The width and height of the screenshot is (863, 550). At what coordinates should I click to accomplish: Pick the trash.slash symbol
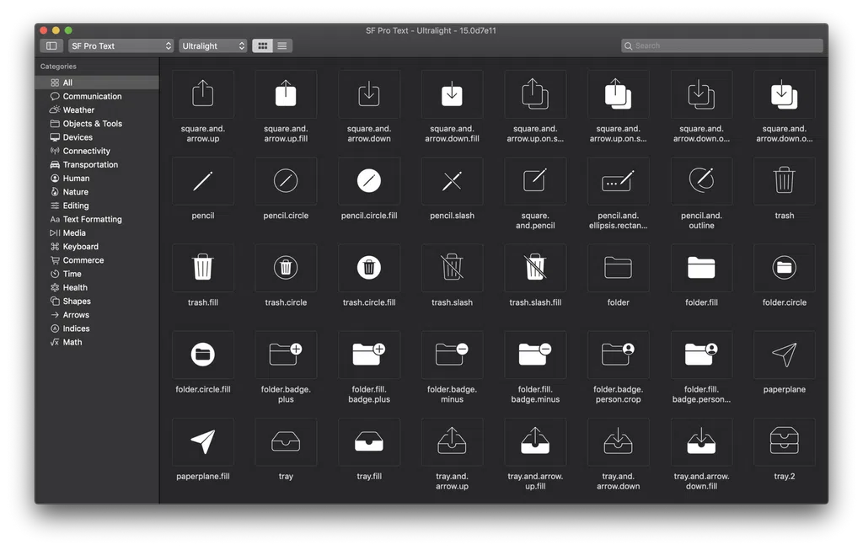click(452, 268)
